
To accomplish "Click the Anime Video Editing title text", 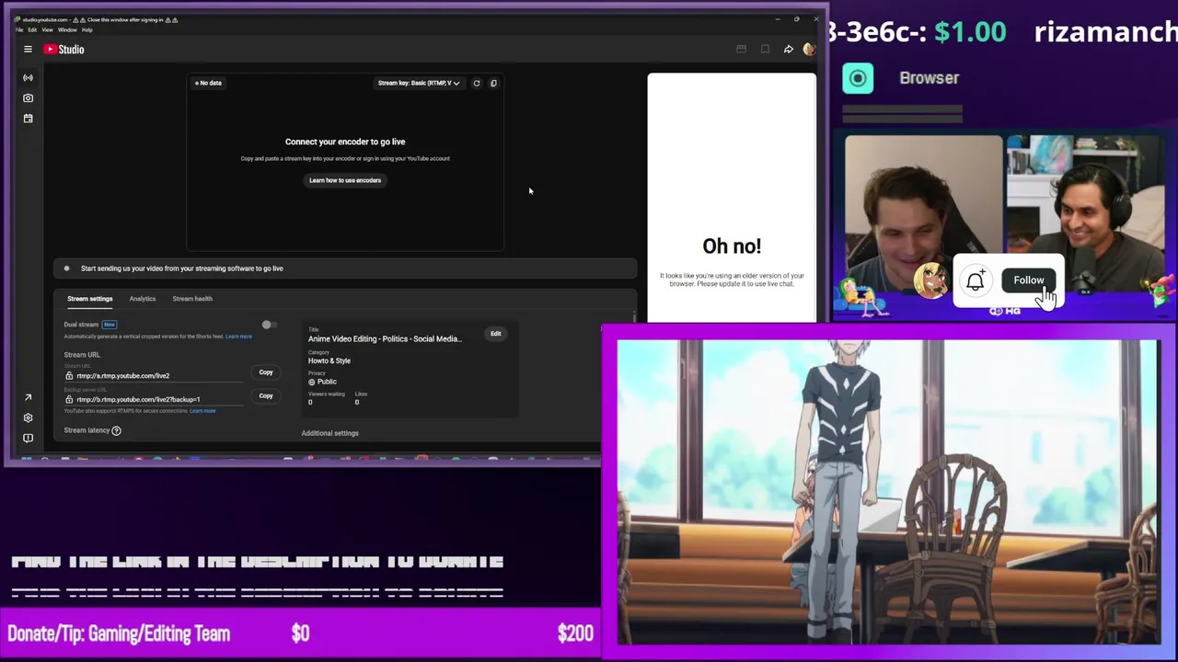I will [385, 338].
